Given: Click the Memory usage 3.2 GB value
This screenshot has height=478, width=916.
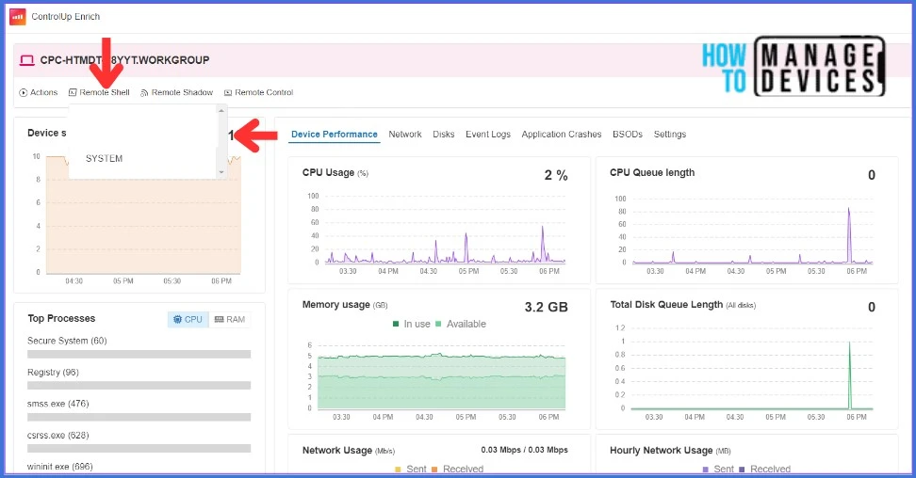Looking at the screenshot, I should pyautogui.click(x=547, y=307).
